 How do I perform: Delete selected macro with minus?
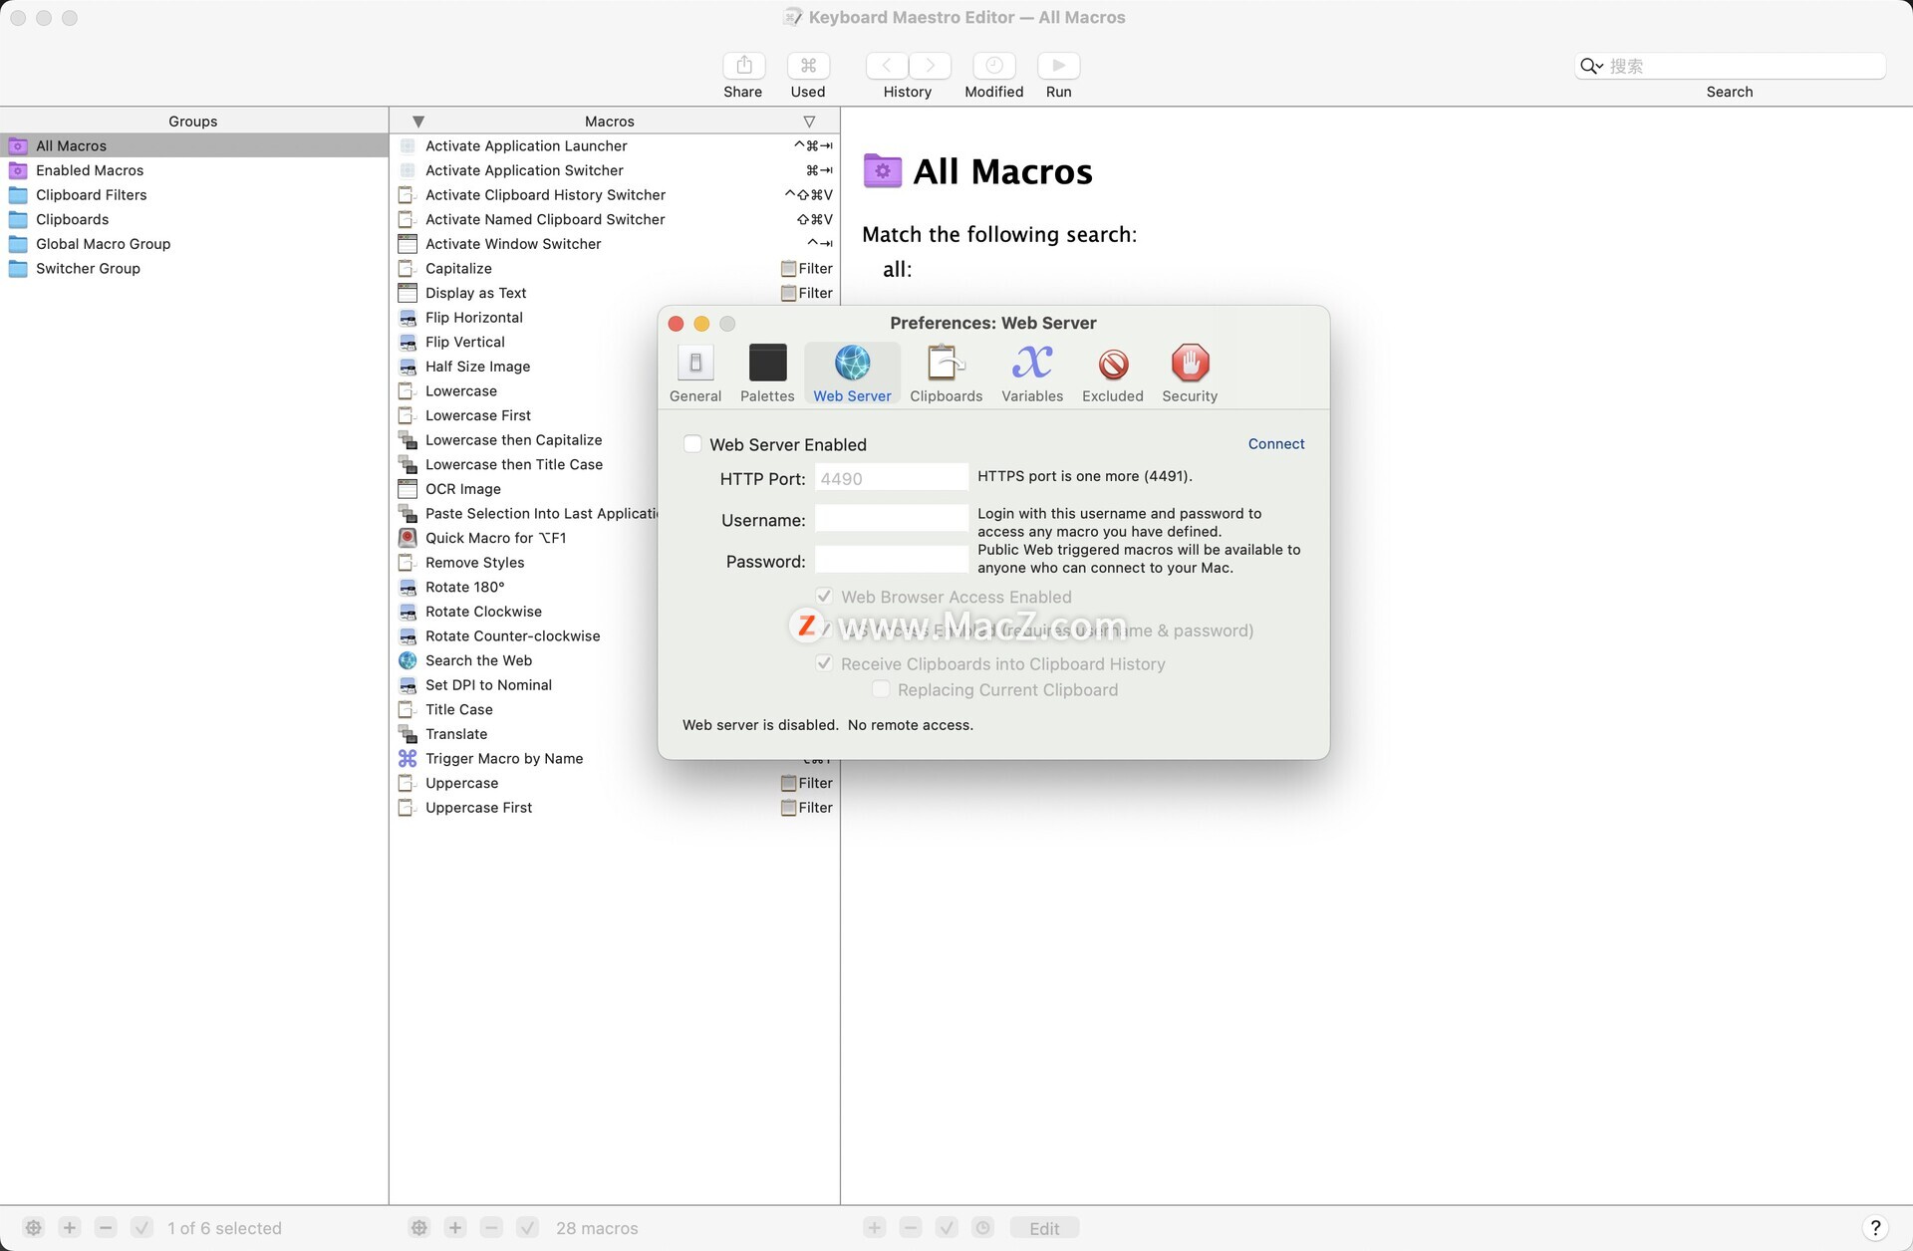[x=491, y=1228]
